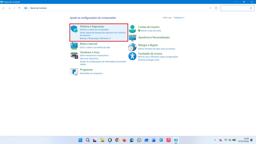Click Desinstalar um programa
This screenshot has width=256, height=144.
pyautogui.click(x=91, y=73)
